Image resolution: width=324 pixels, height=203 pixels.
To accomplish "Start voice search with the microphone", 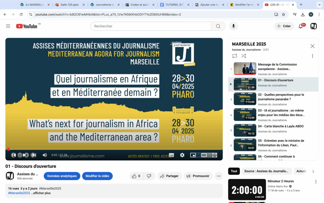I will [234, 26].
